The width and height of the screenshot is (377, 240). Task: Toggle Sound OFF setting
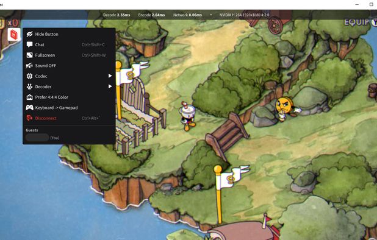tap(69, 66)
